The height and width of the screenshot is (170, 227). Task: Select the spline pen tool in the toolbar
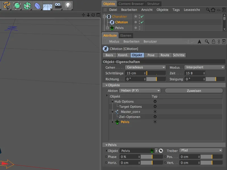6,5
